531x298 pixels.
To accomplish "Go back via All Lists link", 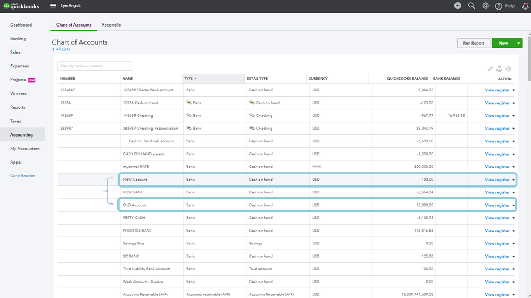I will point(61,49).
